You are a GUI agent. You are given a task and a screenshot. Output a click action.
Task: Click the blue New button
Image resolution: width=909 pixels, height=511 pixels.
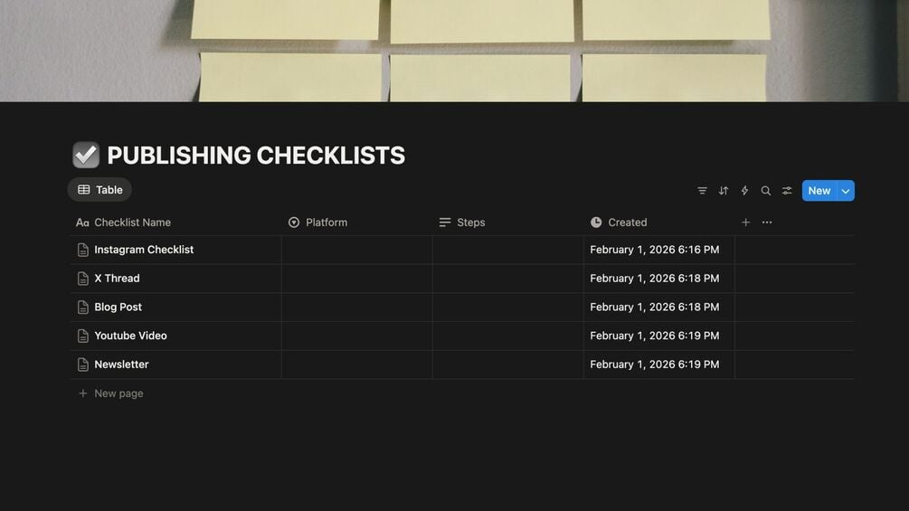pos(819,191)
